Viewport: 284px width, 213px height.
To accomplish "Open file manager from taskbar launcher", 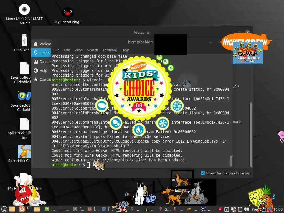I will click(x=37, y=209).
